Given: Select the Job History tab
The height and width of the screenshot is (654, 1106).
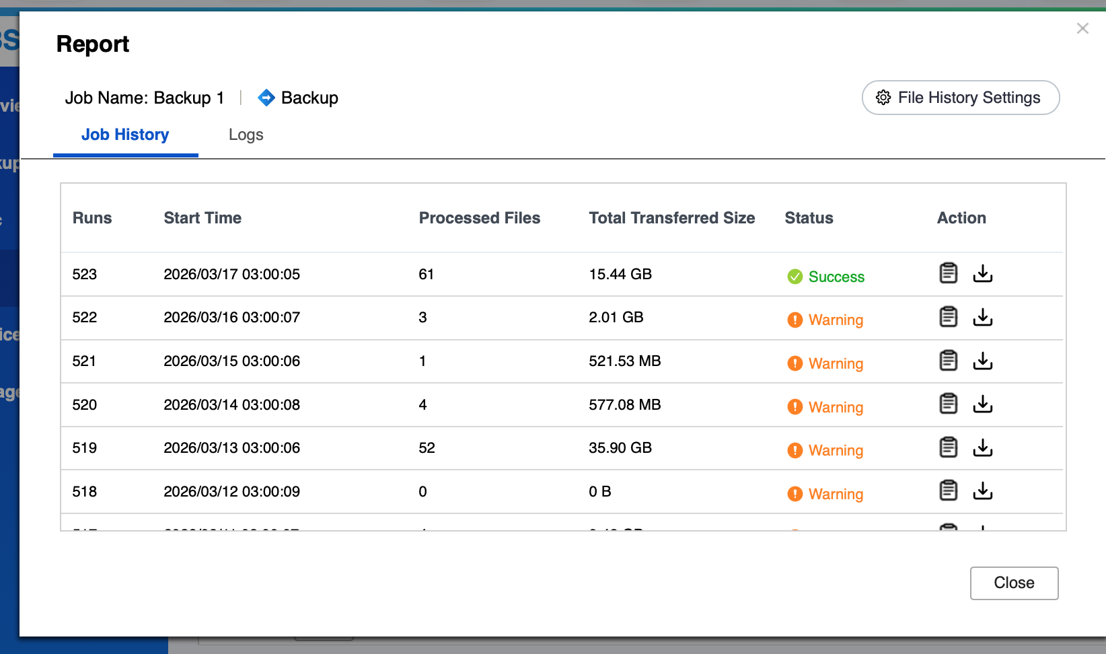Looking at the screenshot, I should coord(125,135).
